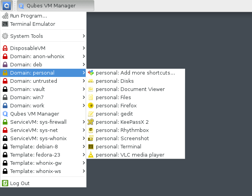Click the Screenshot camera icon
Screen dimensions: 252x196
(91, 139)
